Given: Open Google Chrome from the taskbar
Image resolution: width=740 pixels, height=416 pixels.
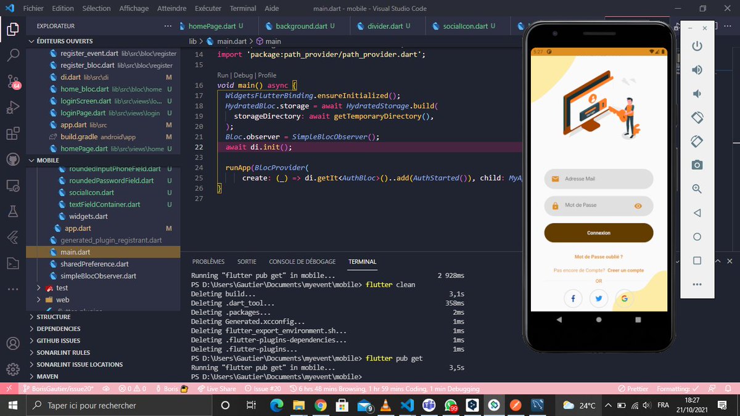Looking at the screenshot, I should click(320, 405).
